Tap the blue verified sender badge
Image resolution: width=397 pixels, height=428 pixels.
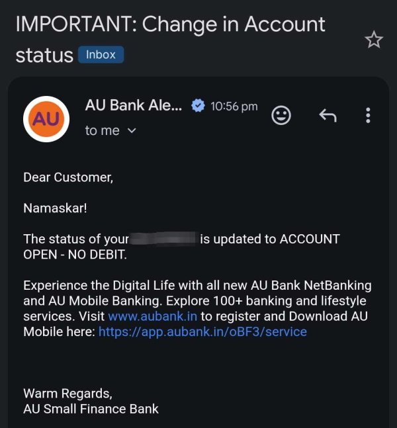(198, 106)
